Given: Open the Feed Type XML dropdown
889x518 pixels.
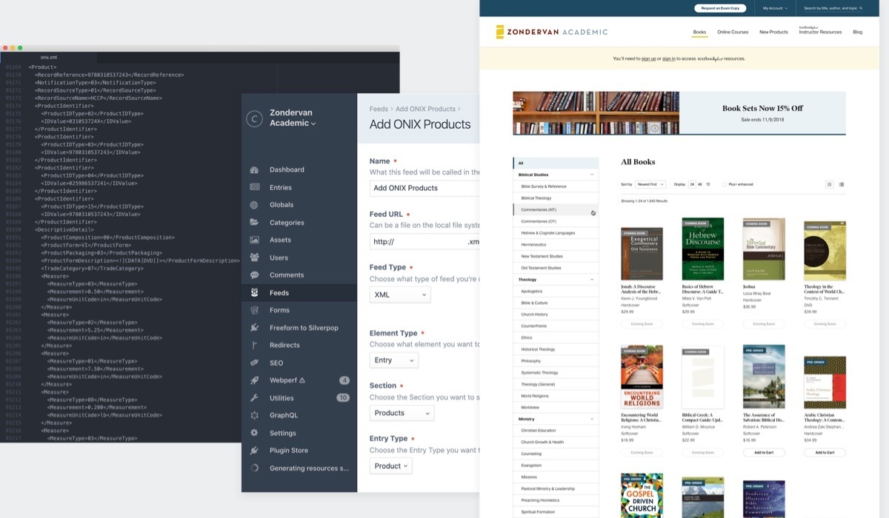Looking at the screenshot, I should coord(400,295).
